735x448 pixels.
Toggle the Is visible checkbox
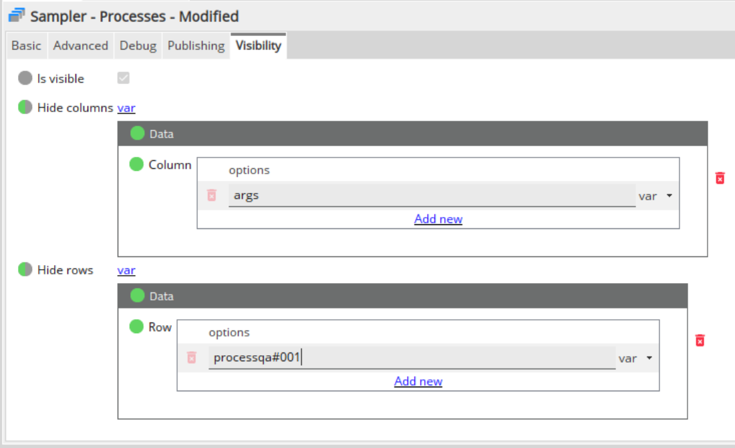coord(123,78)
